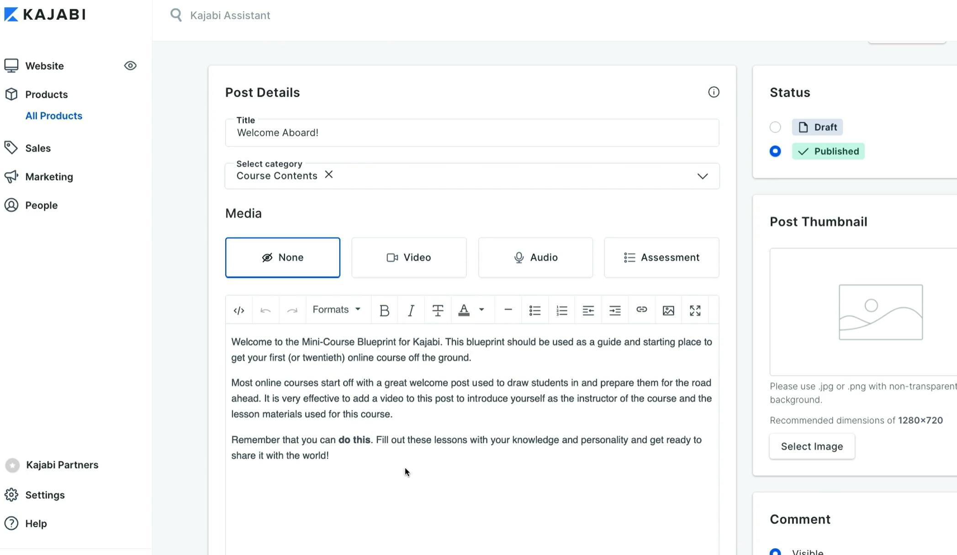Insert a bulleted list
The width and height of the screenshot is (957, 555).
pos(534,310)
